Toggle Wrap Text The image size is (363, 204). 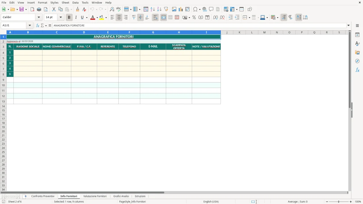[155, 18]
